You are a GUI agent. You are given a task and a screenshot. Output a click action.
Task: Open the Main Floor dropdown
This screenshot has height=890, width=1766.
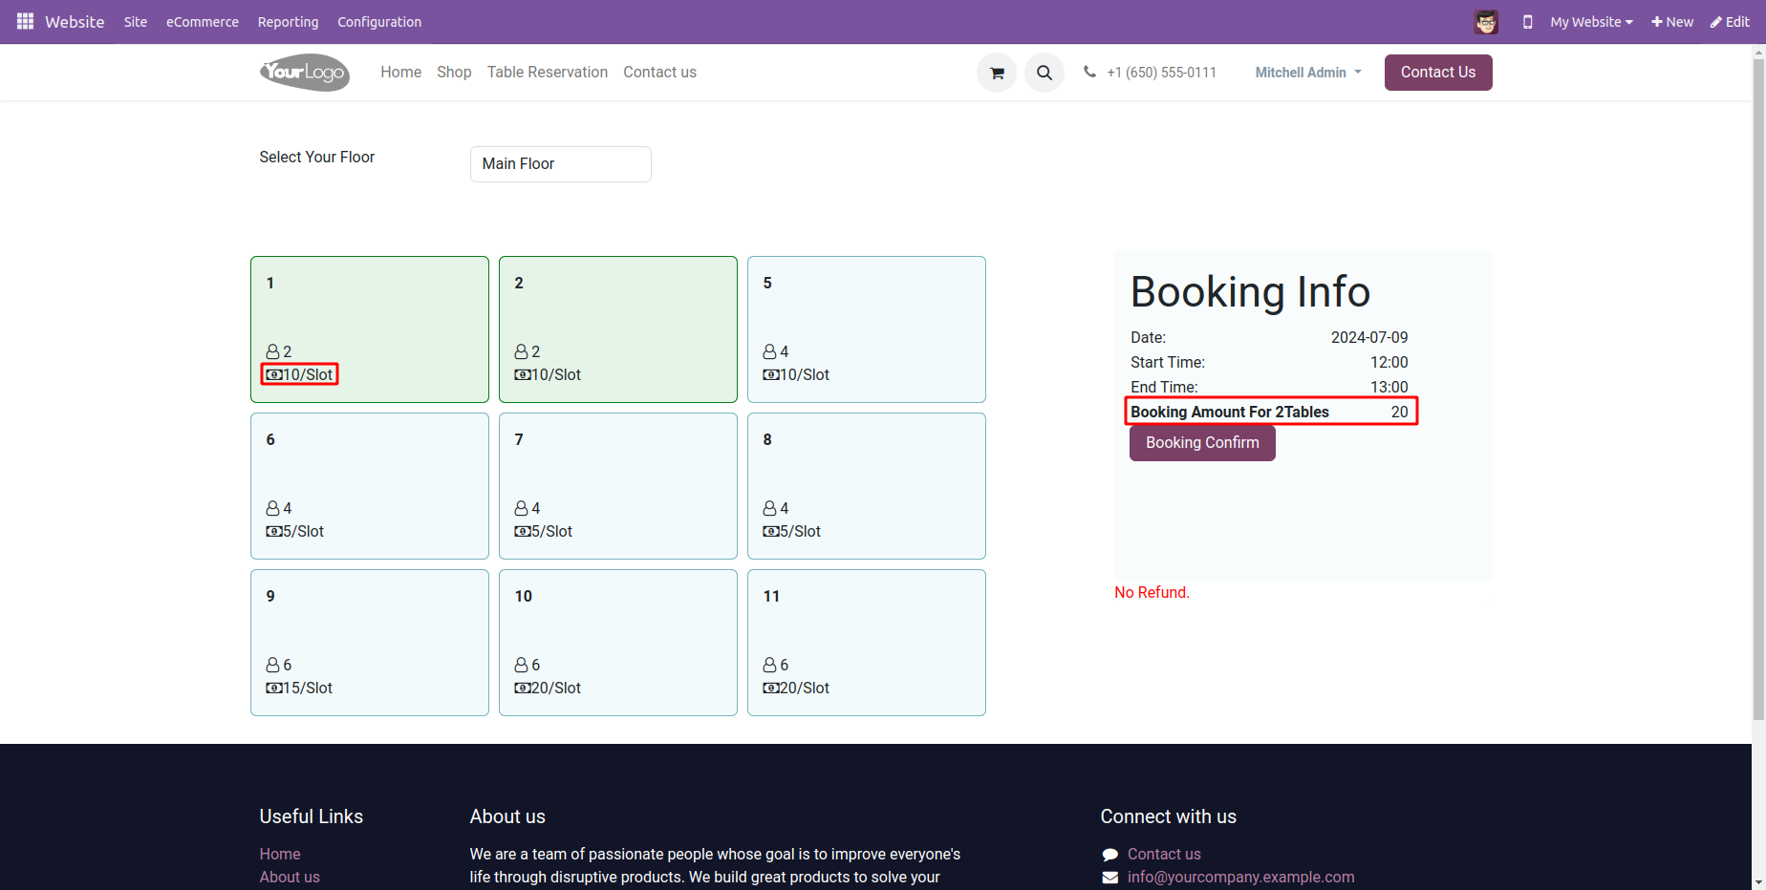point(561,164)
